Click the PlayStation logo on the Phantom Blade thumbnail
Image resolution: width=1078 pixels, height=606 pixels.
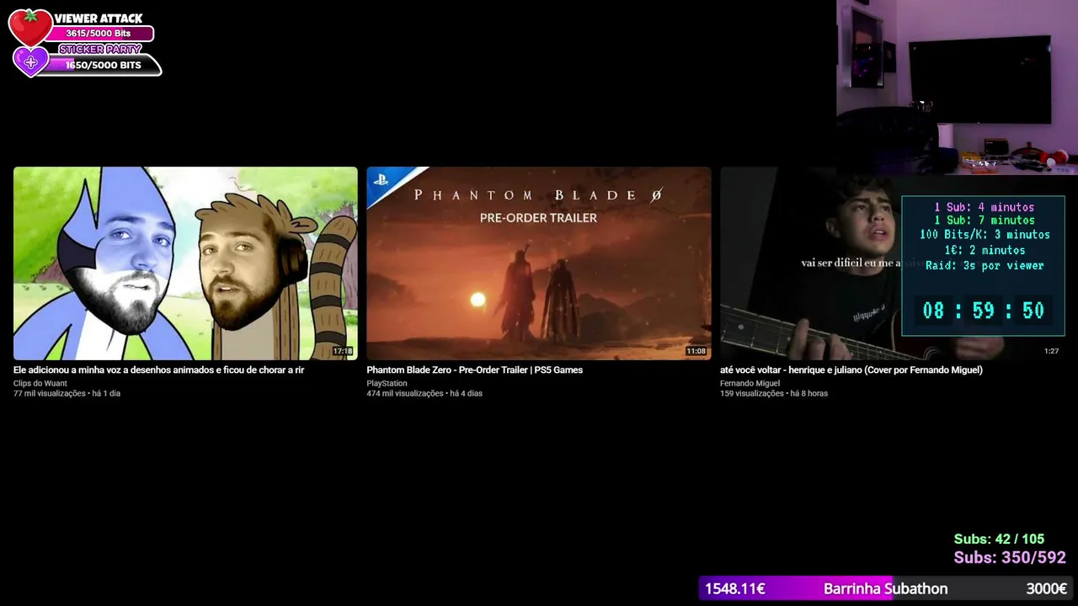click(381, 179)
